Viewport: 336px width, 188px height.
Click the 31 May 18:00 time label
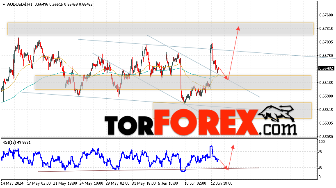point(144,183)
